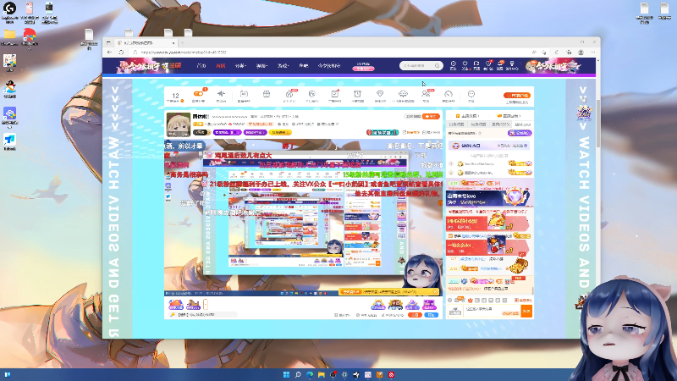Select the fourth tab in the chat side panel
Image resolution: width=677 pixels, height=381 pixels.
click(x=522, y=124)
